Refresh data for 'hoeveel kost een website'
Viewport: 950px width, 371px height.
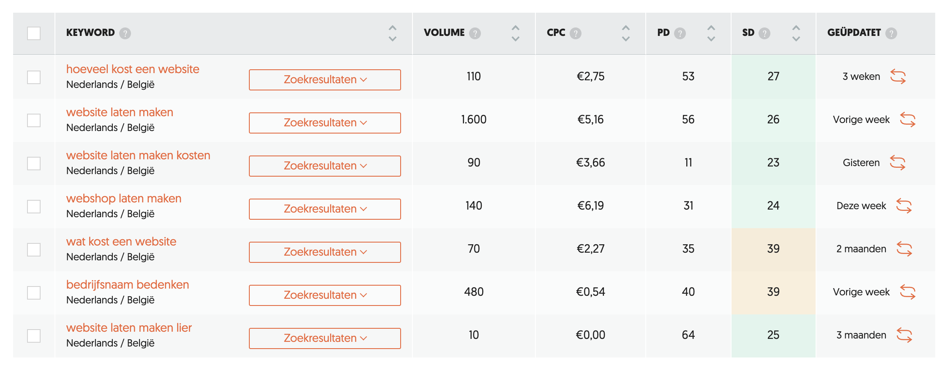898,77
